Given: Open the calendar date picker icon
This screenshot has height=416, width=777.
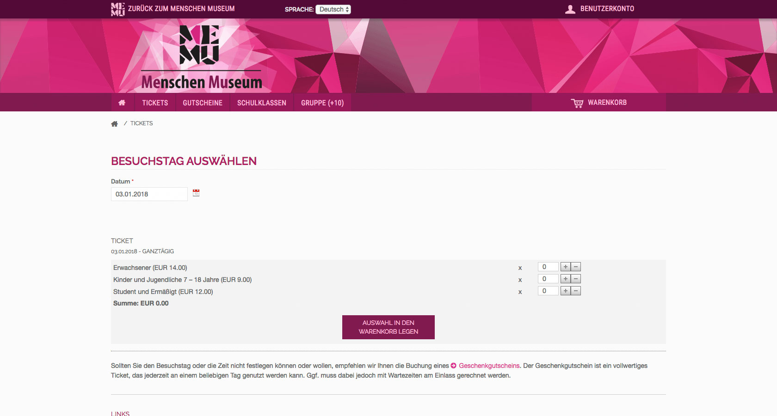Looking at the screenshot, I should (196, 193).
